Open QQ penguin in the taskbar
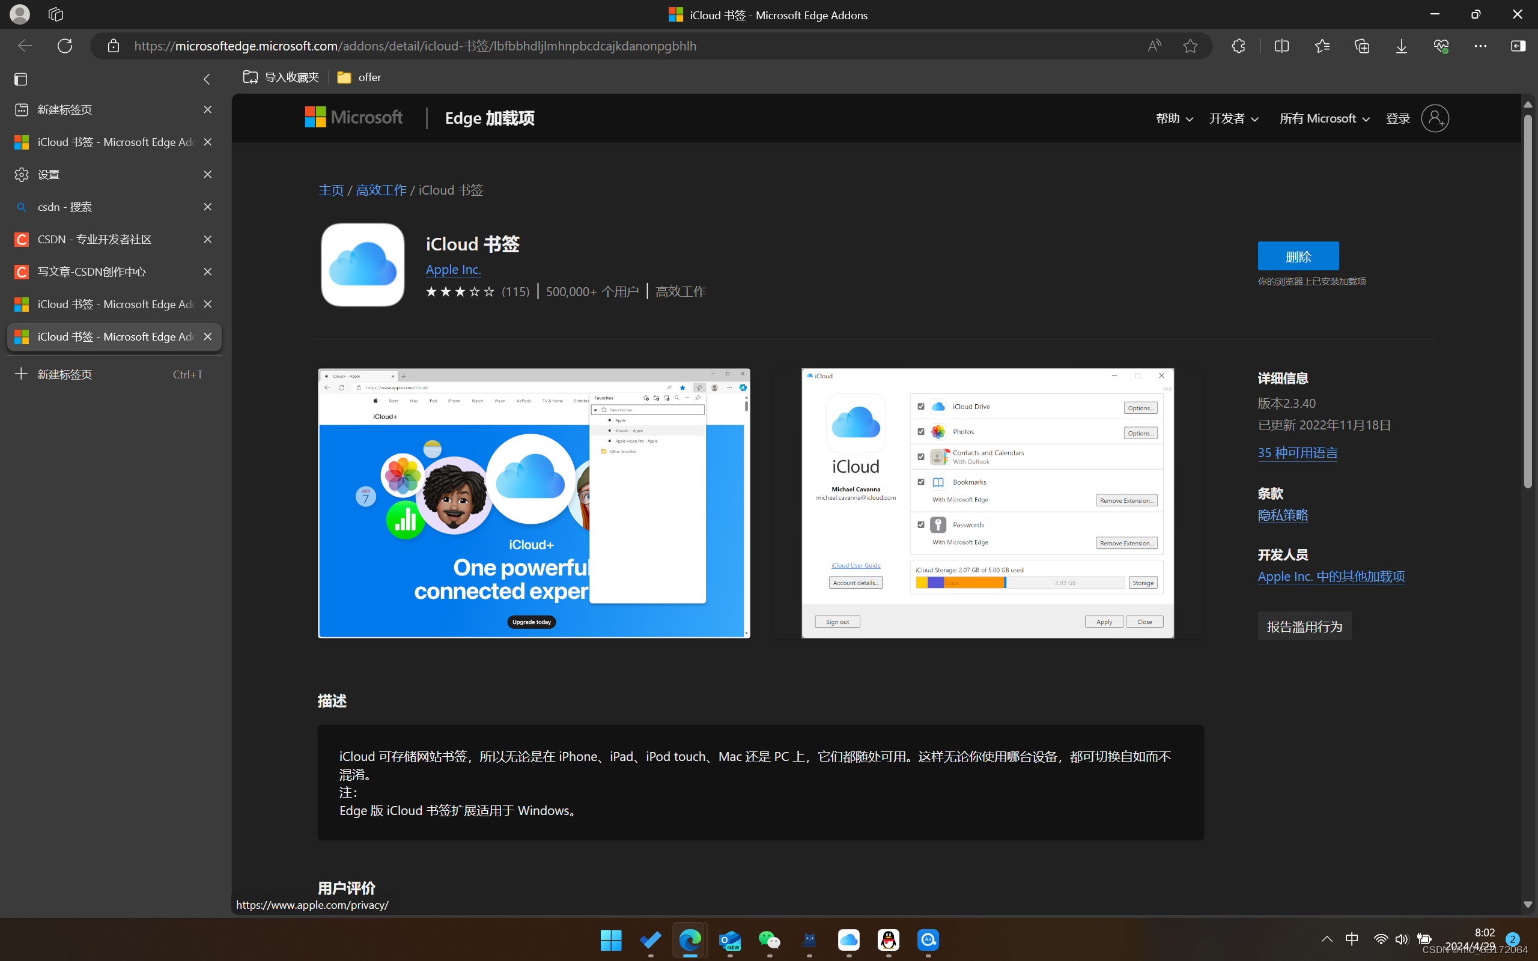The width and height of the screenshot is (1538, 961). tap(889, 939)
